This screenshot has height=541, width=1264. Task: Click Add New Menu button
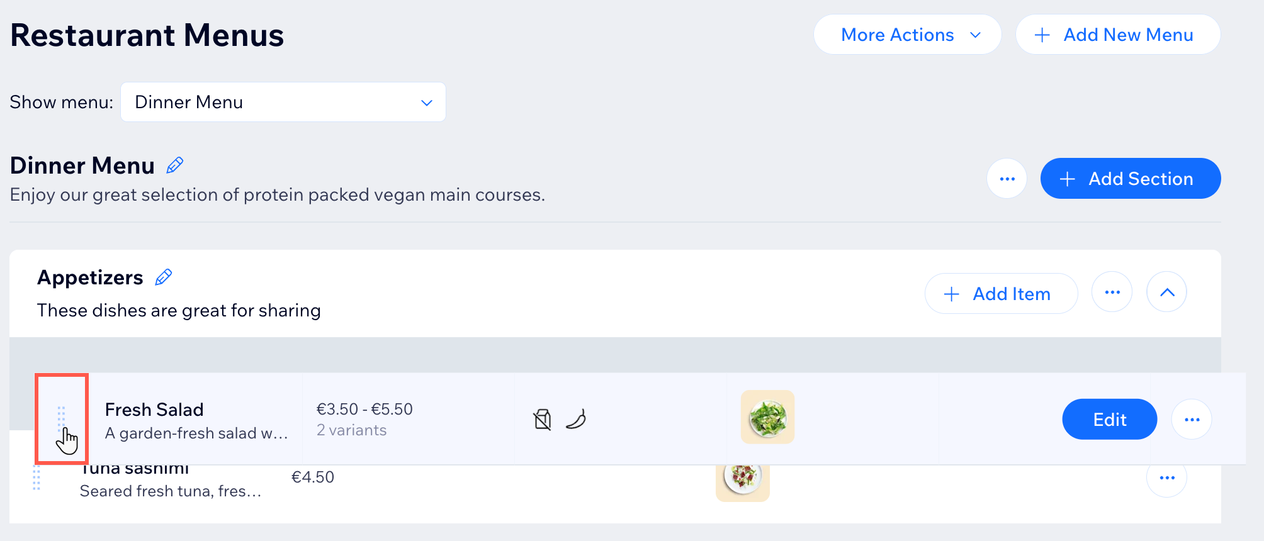coord(1118,35)
